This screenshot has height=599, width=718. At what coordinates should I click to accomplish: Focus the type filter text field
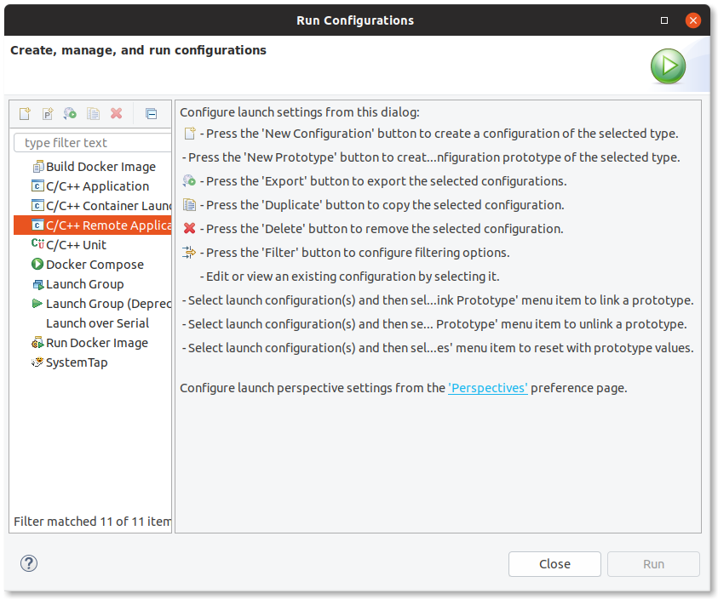coord(95,143)
